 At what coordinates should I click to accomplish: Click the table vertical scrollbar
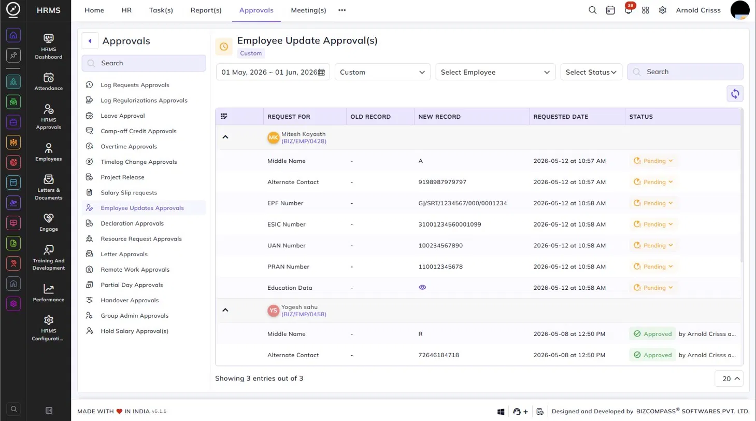tap(742, 185)
